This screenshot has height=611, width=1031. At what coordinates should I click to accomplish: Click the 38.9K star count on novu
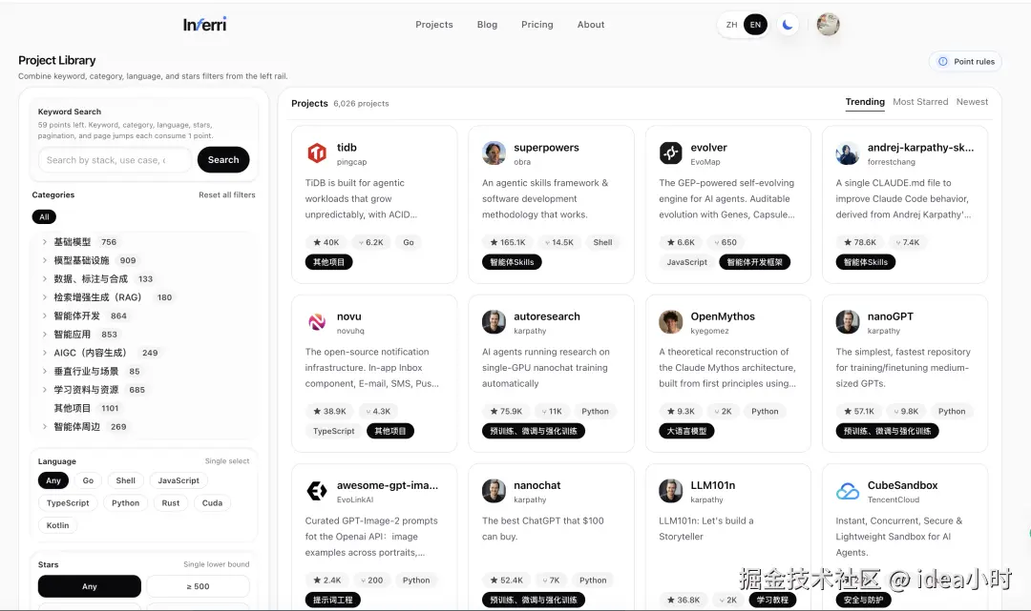[x=329, y=412]
